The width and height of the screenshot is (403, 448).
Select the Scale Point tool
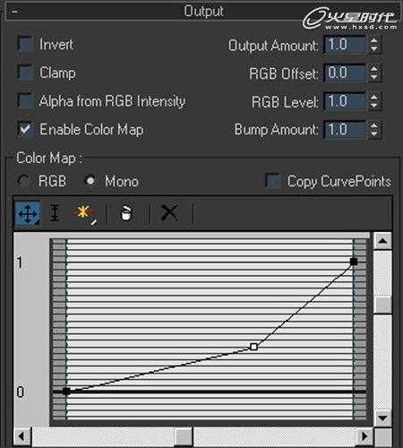pos(55,213)
